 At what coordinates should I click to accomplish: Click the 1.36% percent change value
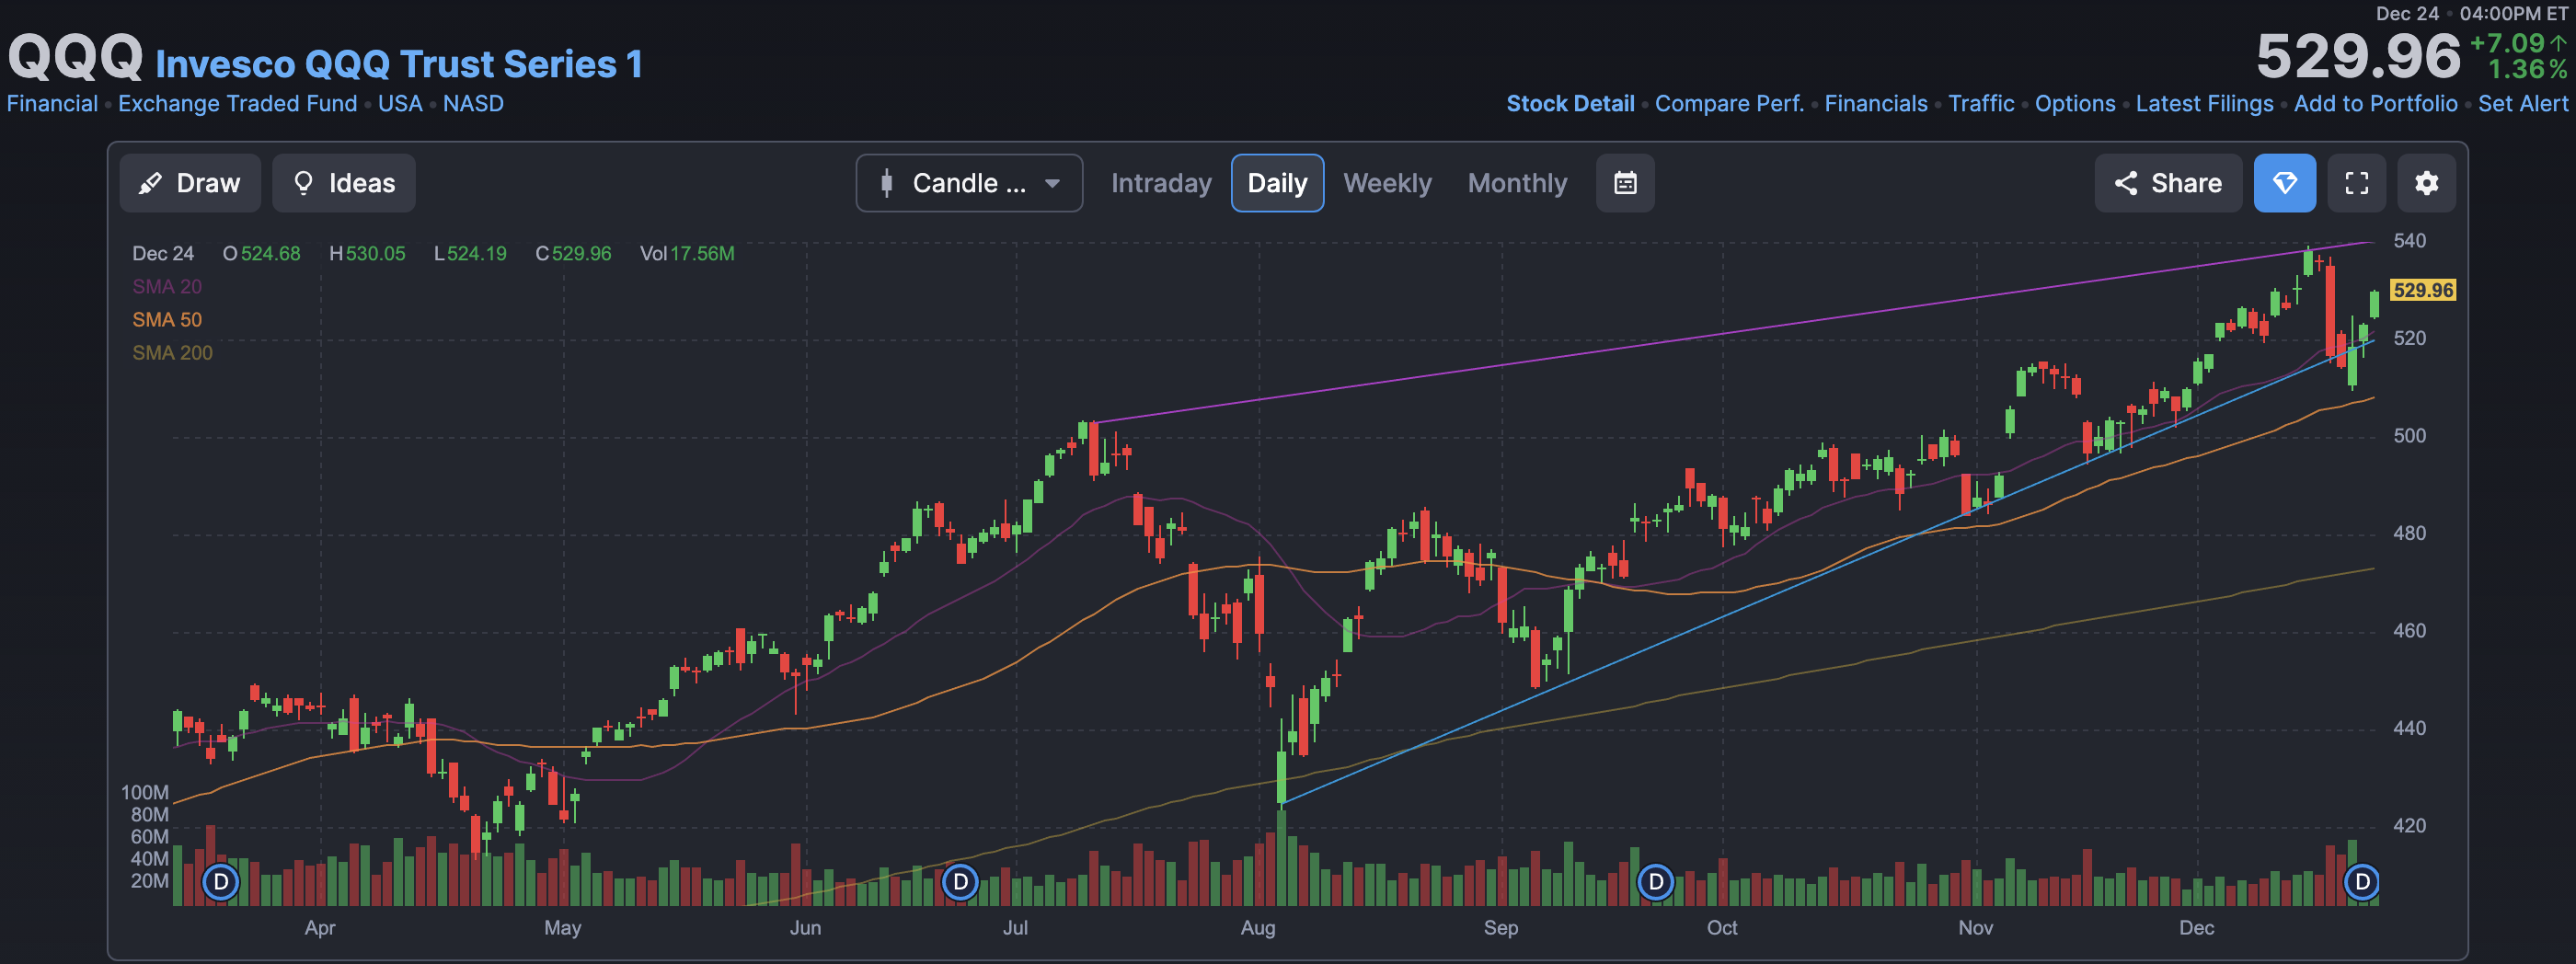[2527, 69]
